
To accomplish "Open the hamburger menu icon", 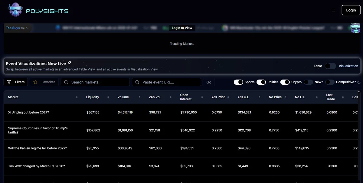I will point(333,10).
